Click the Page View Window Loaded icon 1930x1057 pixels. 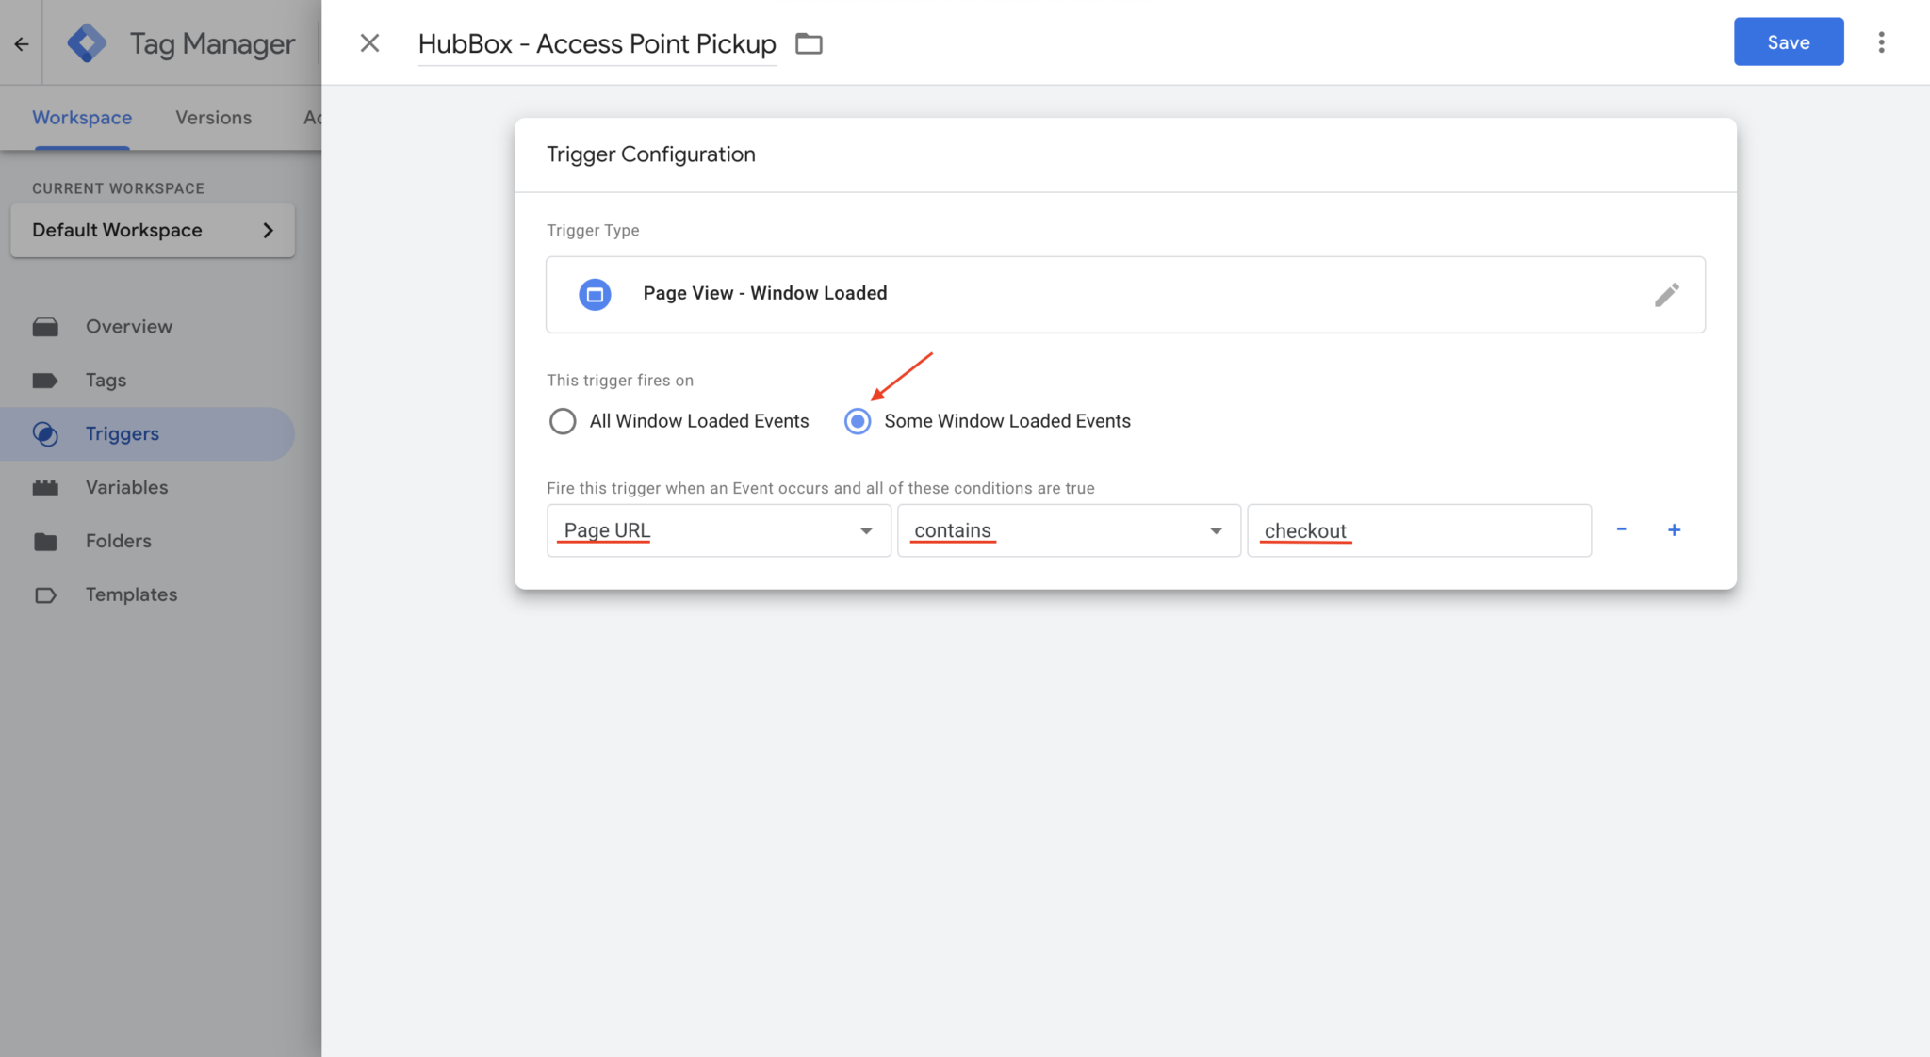[x=595, y=294]
